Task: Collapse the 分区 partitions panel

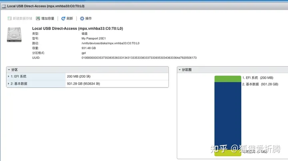Action: pyautogui.click(x=9, y=70)
